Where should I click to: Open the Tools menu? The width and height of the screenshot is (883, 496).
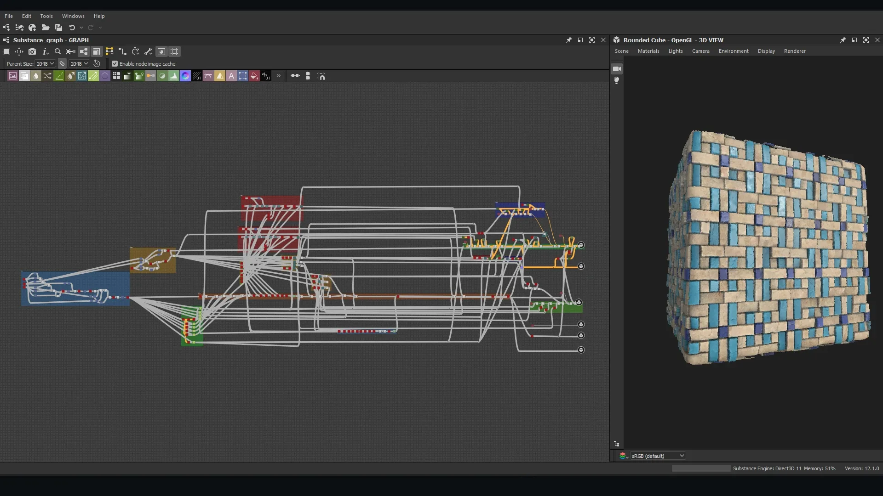[46, 16]
